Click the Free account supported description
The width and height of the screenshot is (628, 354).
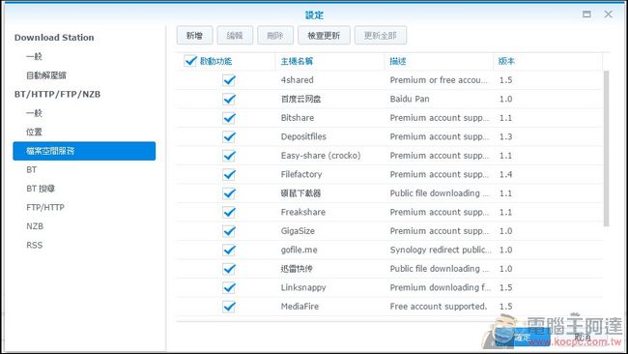(439, 307)
